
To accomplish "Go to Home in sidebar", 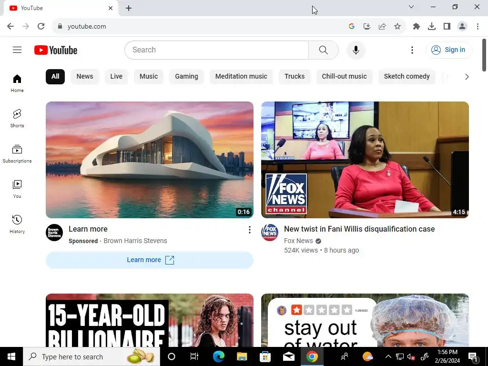I will (17, 83).
